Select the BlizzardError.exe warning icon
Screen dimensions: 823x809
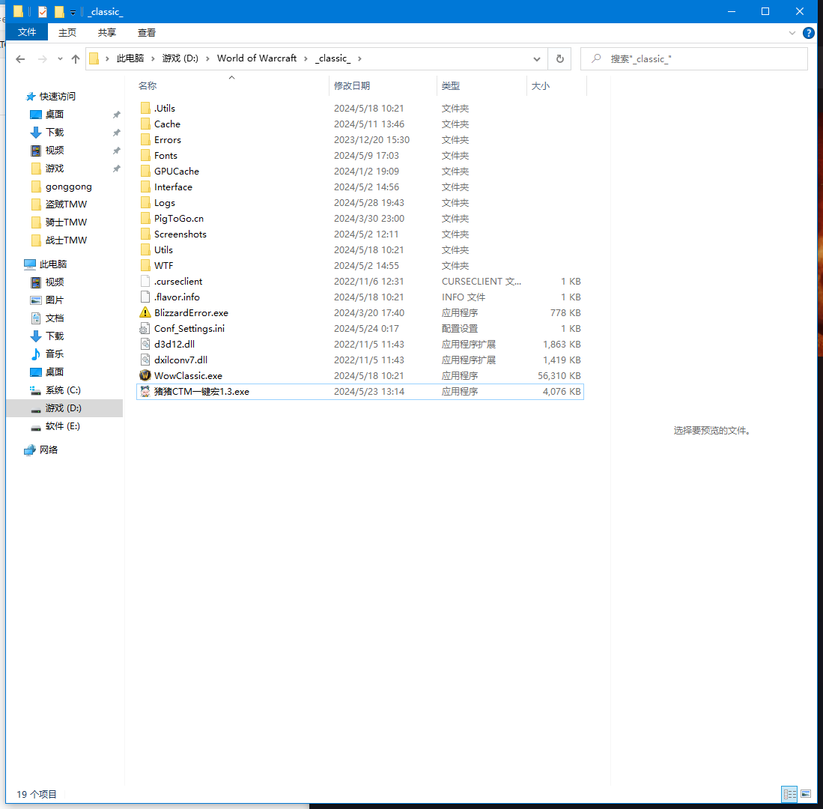pos(145,312)
